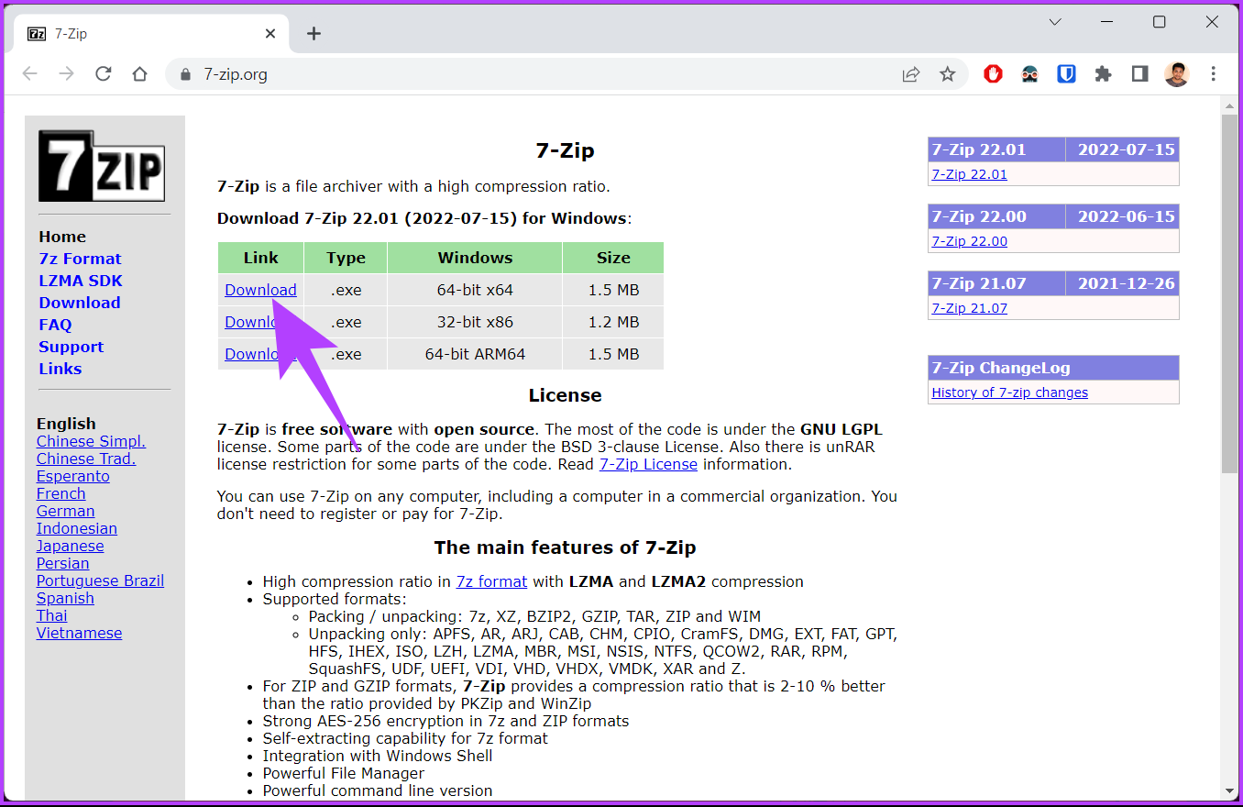Open FAQ in the sidebar

55,325
